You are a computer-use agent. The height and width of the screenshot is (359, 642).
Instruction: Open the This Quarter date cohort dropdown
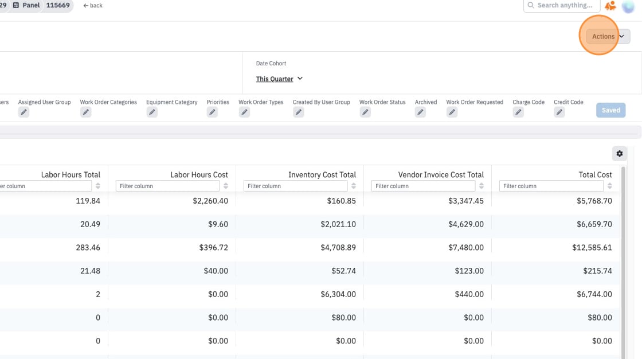tap(279, 79)
